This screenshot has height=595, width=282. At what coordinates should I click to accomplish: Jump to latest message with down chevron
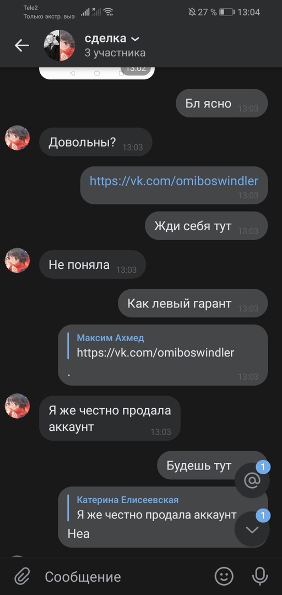click(252, 529)
